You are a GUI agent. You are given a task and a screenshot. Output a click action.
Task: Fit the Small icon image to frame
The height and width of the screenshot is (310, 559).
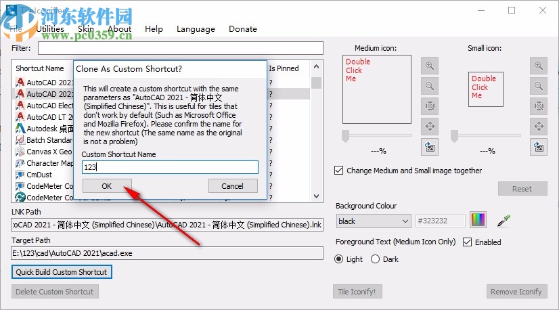[x=538, y=106]
